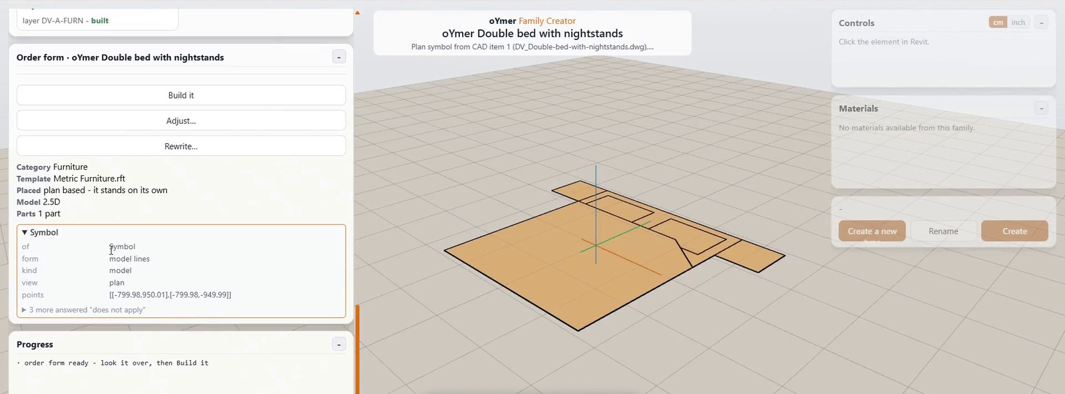This screenshot has height=394, width=1065.
Task: Click the orange left panel scrollbar
Action: tap(357, 349)
